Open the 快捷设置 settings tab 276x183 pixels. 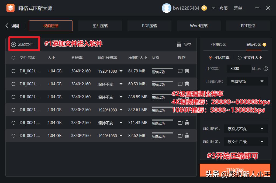click(x=219, y=45)
